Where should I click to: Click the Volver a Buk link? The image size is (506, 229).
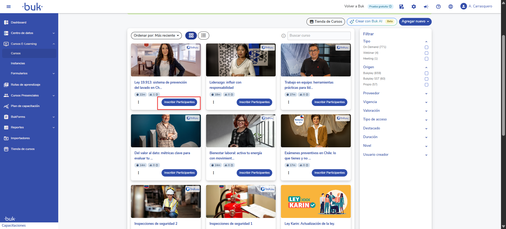354,6
